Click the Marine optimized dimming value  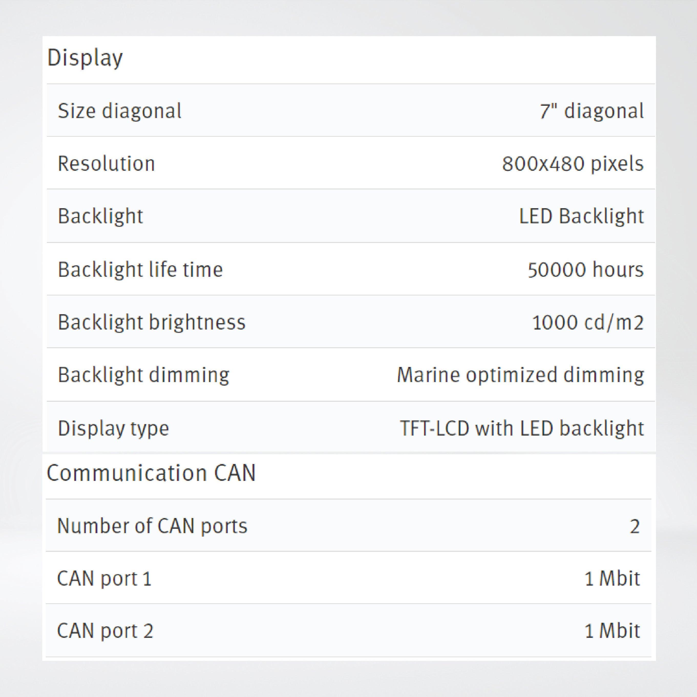coord(520,374)
